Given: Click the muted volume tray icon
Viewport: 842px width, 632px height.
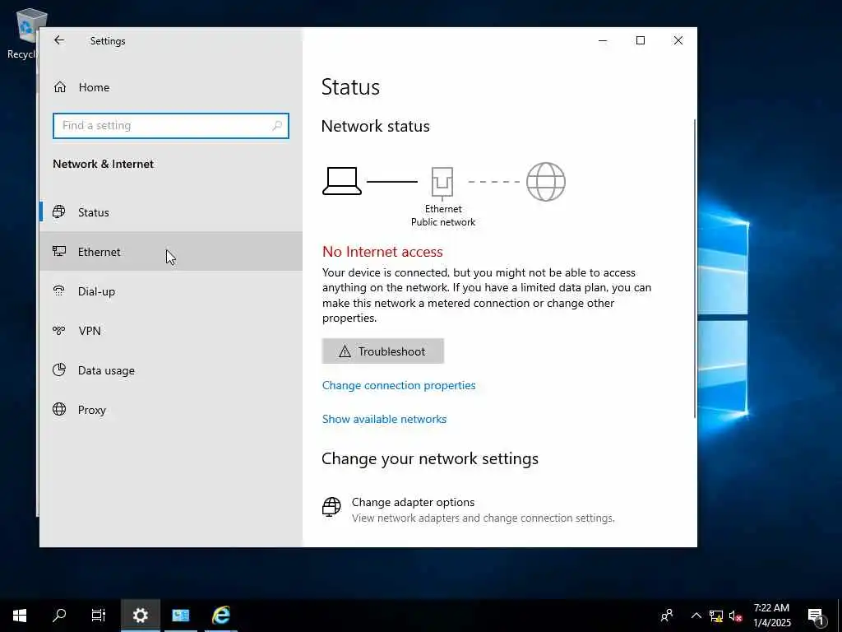Looking at the screenshot, I should pyautogui.click(x=736, y=616).
